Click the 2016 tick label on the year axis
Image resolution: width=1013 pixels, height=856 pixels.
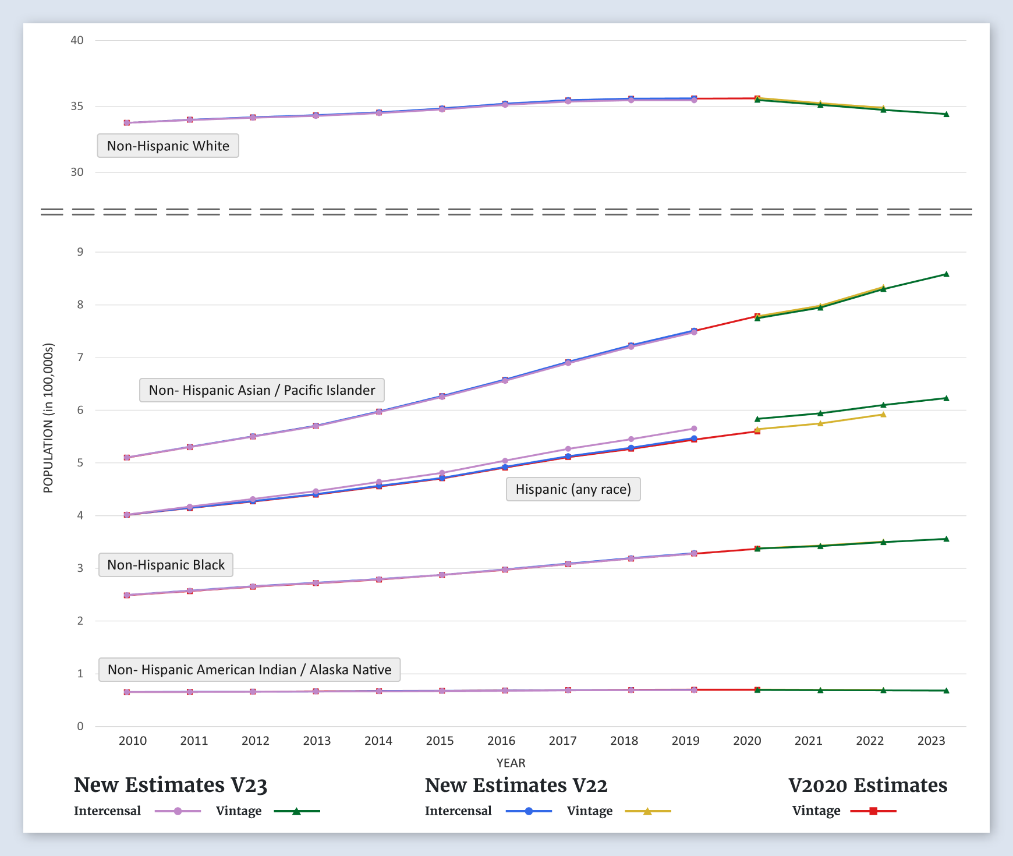pos(501,741)
